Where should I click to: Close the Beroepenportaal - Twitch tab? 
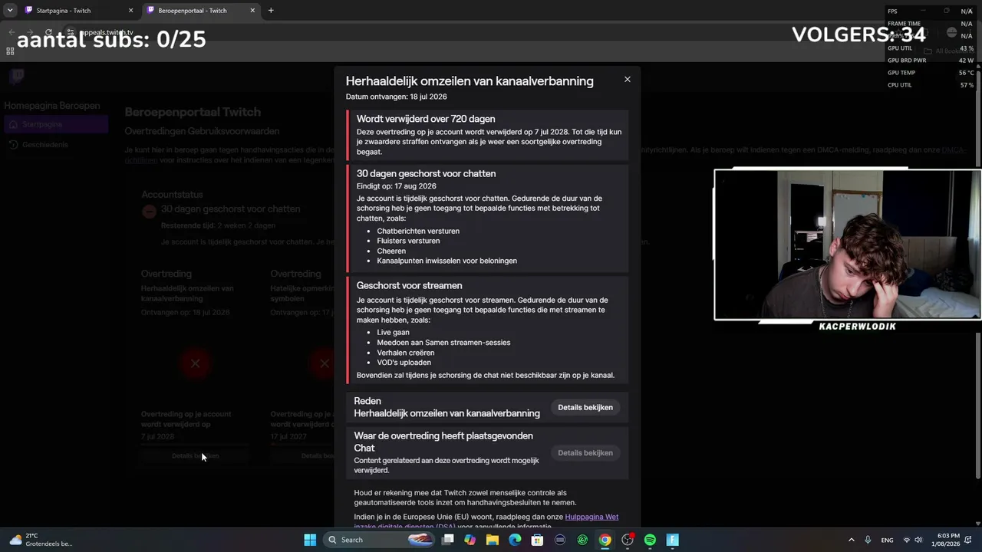252,11
